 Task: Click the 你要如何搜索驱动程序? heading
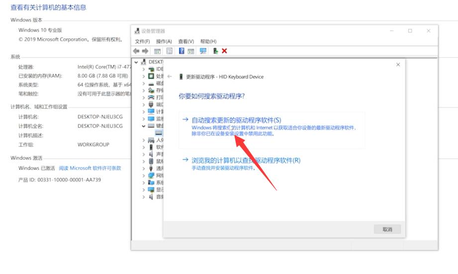(212, 96)
